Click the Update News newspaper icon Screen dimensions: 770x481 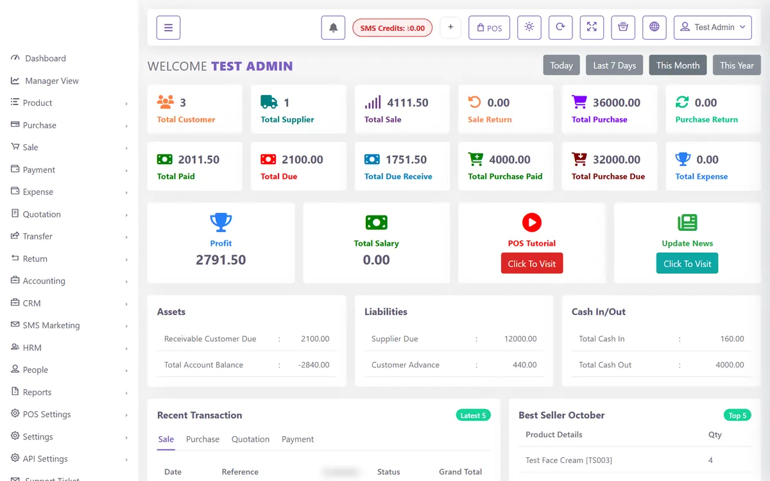click(x=687, y=223)
